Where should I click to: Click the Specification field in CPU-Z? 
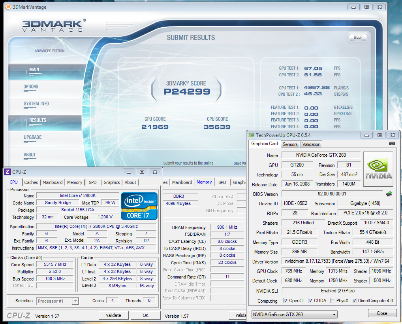[x=96, y=226]
